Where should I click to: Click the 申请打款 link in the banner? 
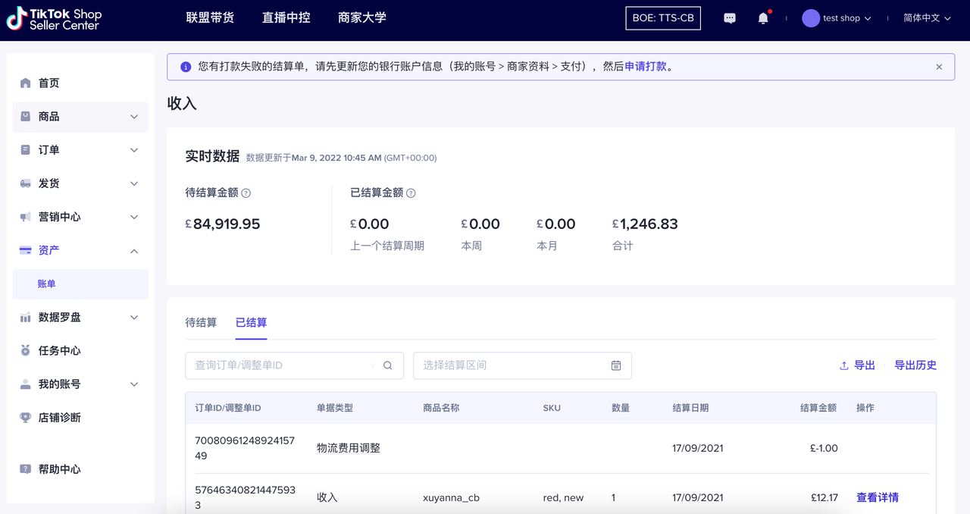click(646, 67)
